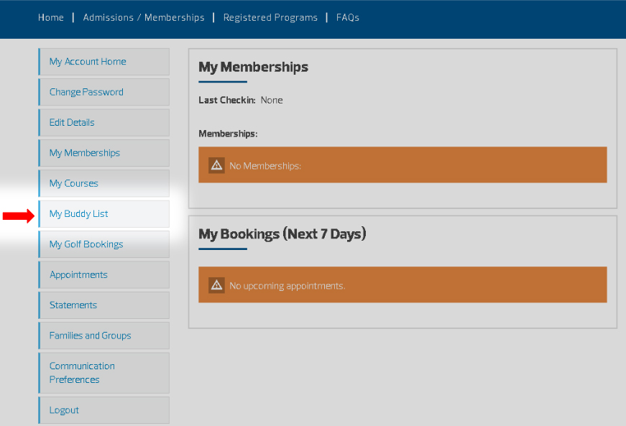Screen dimensions: 626x426
Task: Select My Account Home in sidebar
Action: pos(88,62)
